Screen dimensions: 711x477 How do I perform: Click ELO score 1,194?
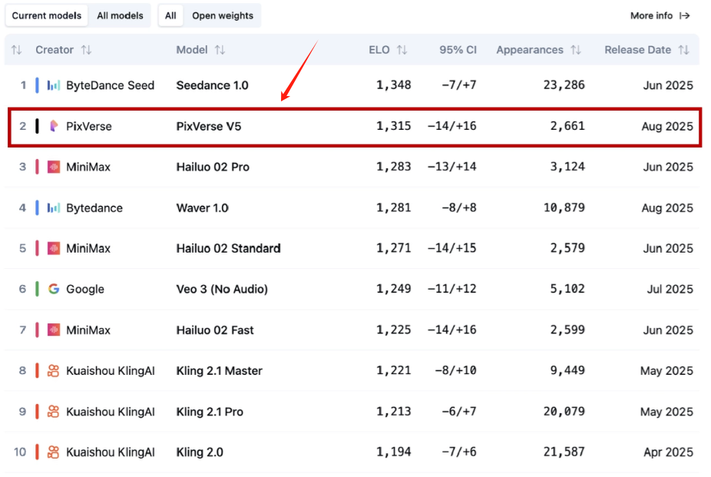pos(394,452)
